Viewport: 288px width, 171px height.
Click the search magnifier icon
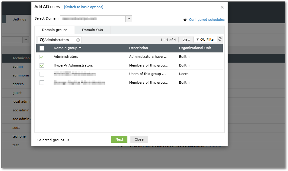(x=42, y=40)
